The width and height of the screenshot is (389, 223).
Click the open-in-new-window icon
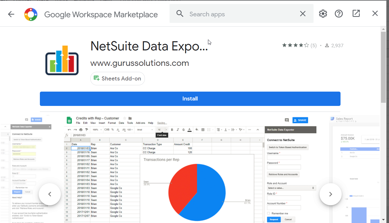point(356,13)
